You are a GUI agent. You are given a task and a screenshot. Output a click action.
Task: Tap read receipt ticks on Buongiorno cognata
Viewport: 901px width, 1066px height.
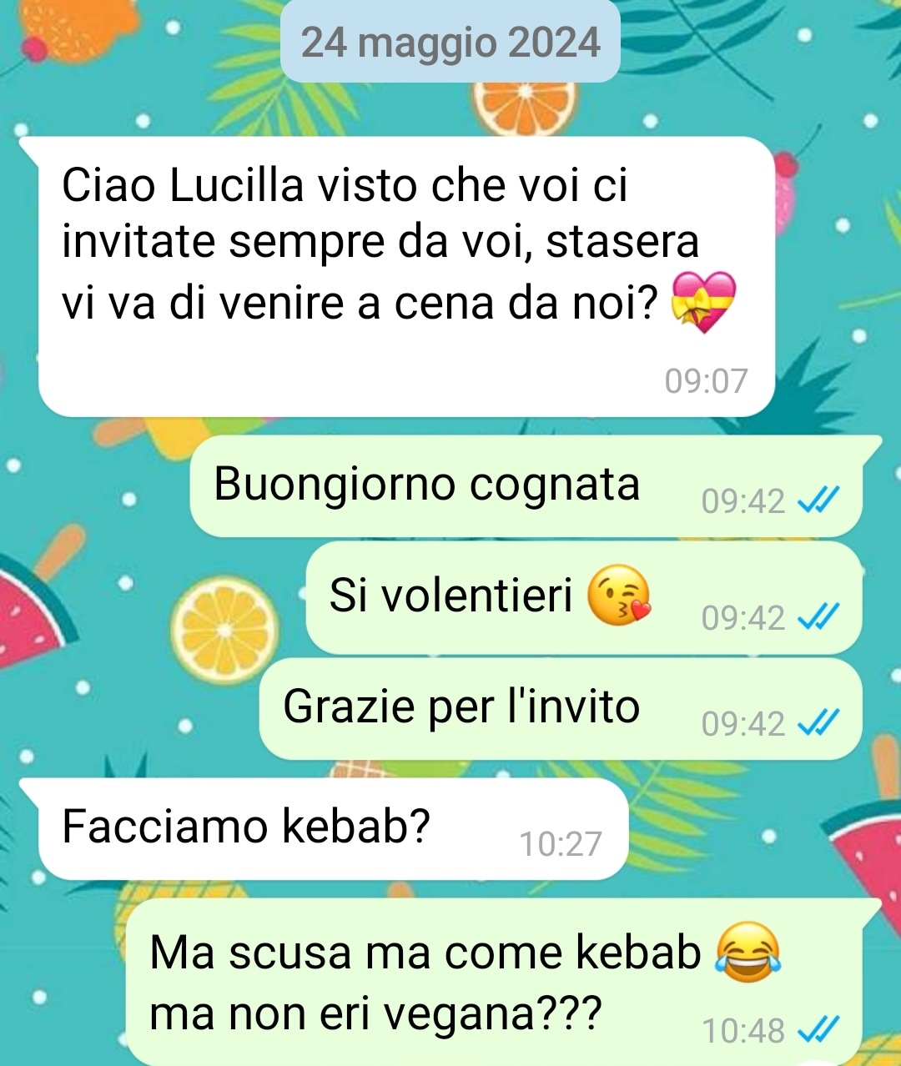[x=818, y=500]
